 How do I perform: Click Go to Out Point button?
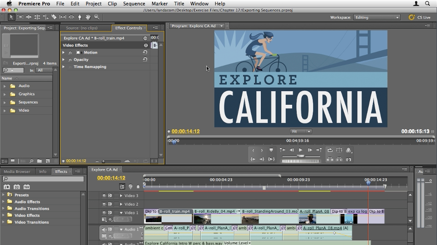(x=262, y=159)
